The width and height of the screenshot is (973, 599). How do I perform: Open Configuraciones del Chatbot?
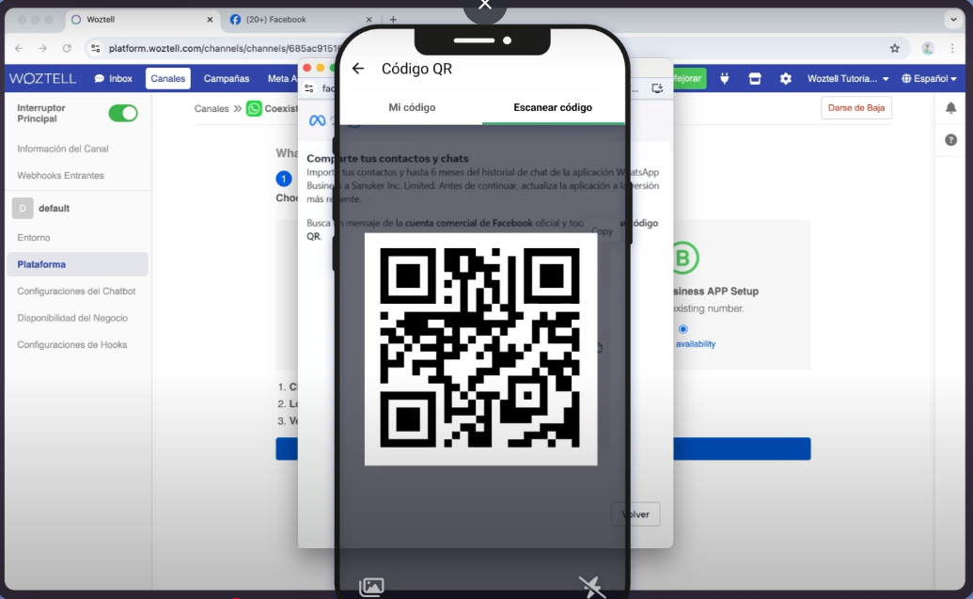pos(76,292)
